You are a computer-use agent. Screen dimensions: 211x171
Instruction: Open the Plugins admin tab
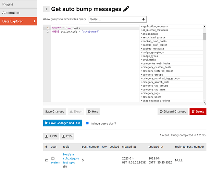(18, 4)
